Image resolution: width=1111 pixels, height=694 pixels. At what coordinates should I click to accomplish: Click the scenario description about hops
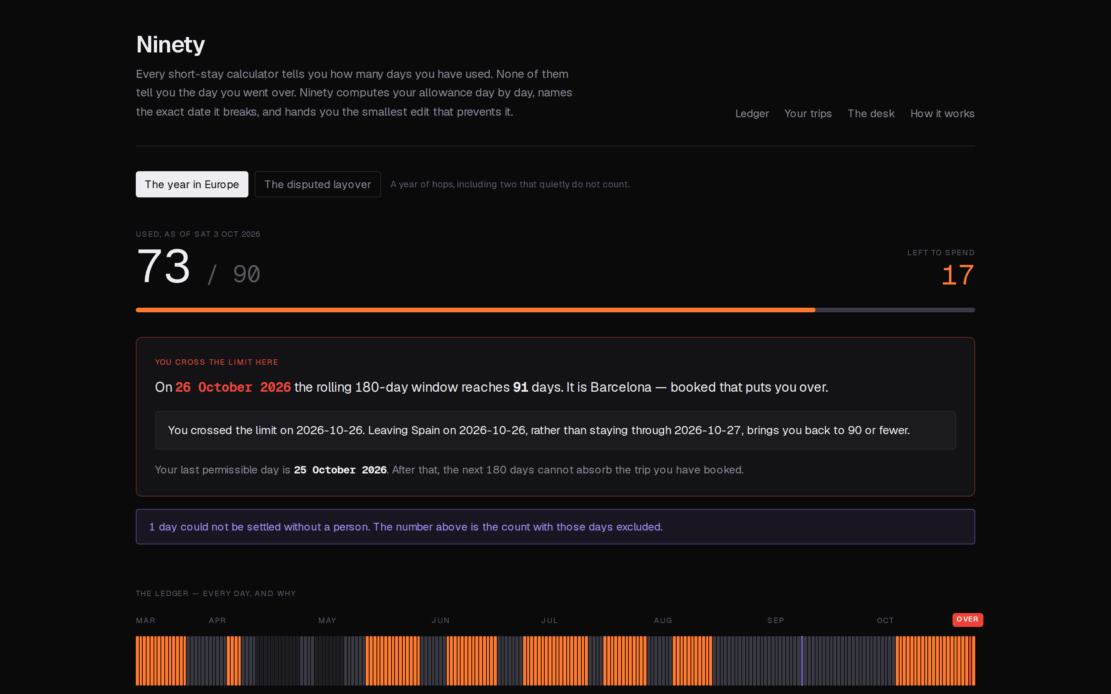510,184
